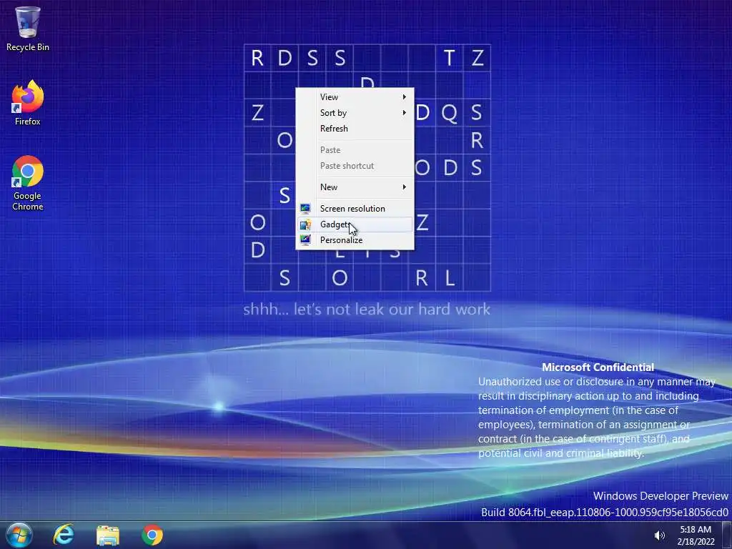Open the View context menu entry
Viewport: 732px width, 549px height.
click(x=355, y=97)
